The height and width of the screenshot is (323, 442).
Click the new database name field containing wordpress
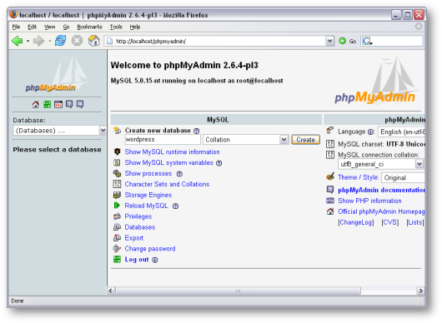coord(163,140)
